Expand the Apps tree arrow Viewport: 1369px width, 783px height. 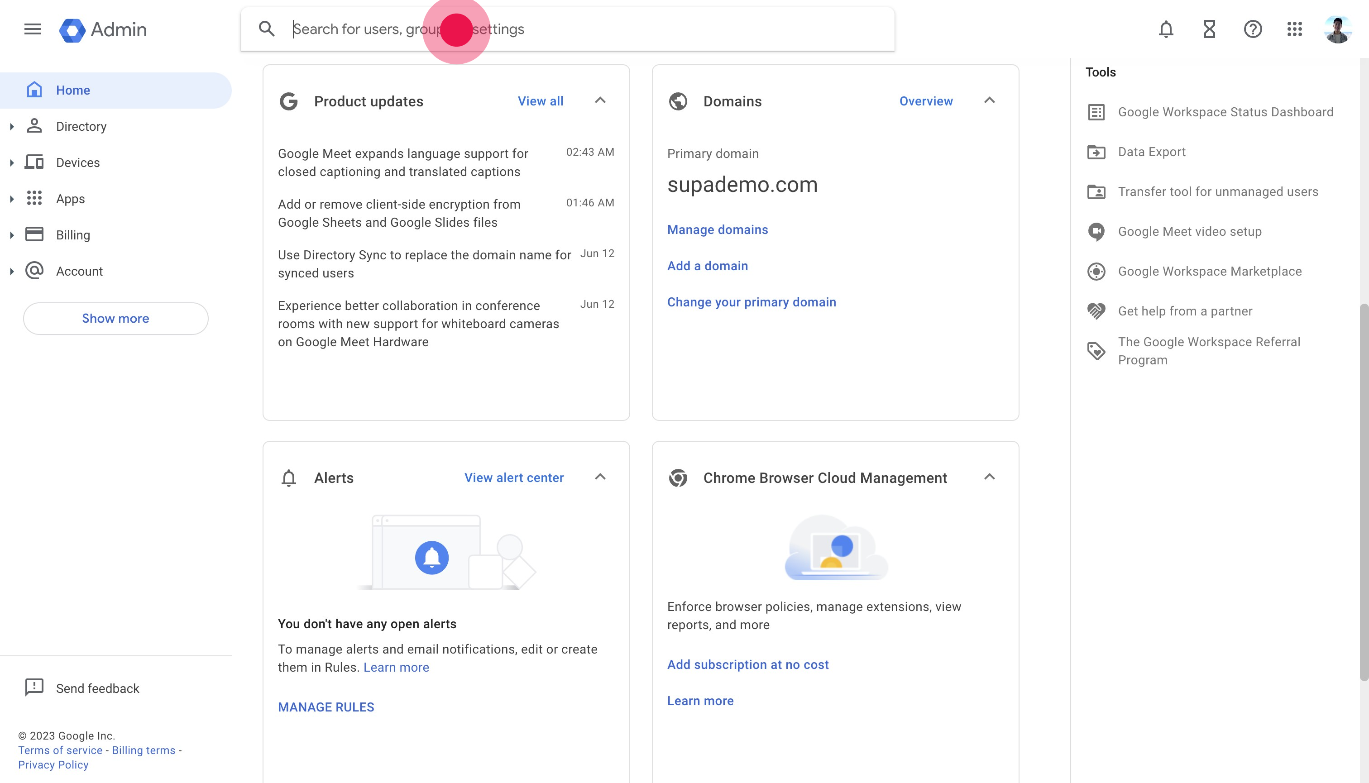click(x=12, y=199)
